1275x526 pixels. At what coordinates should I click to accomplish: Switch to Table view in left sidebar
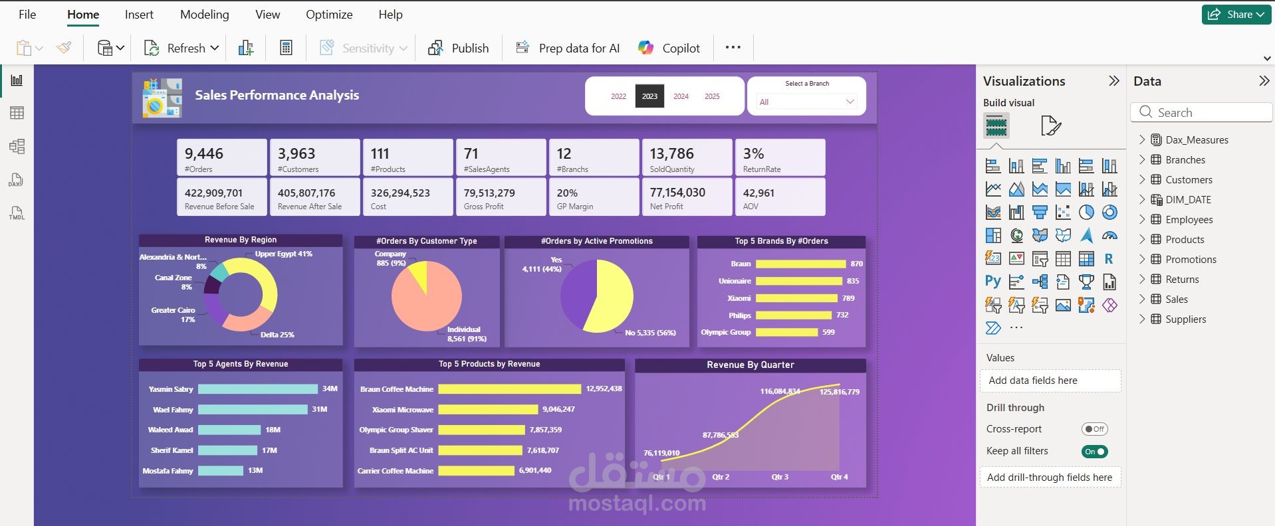17,113
